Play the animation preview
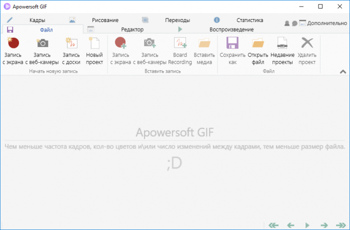Image resolution: width=350 pixels, height=230 pixels. 307,225
